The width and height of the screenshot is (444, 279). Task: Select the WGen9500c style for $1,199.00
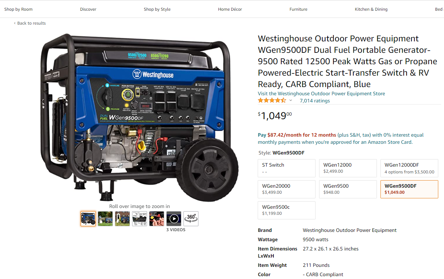click(x=287, y=210)
